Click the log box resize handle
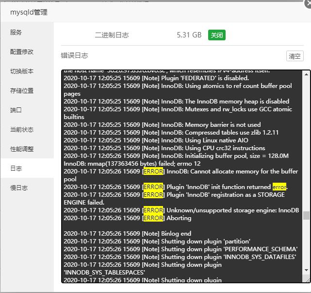This screenshot has width=311, height=293. (307, 279)
